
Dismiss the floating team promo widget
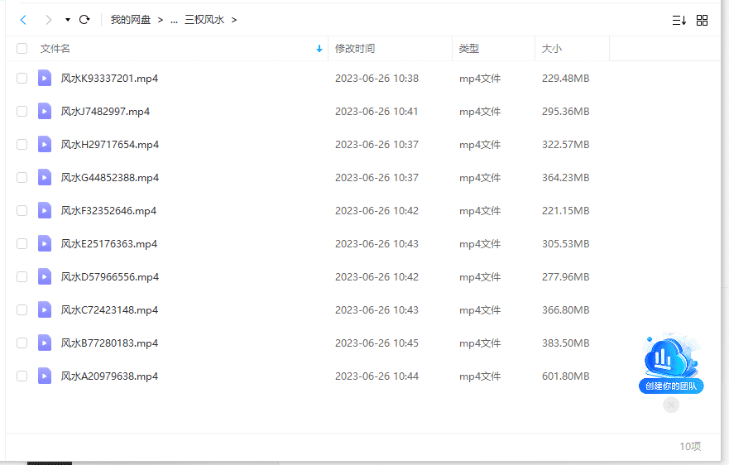tap(671, 405)
